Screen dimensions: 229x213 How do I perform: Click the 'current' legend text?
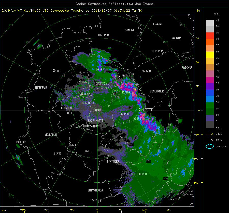(221, 147)
